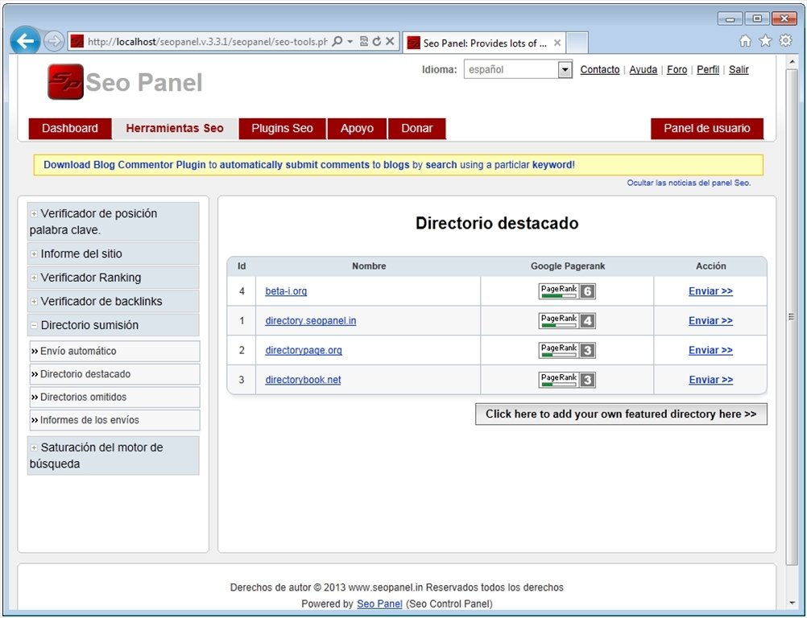Click the stop X in address bar
Screen dimensions: 807x618
coord(390,42)
